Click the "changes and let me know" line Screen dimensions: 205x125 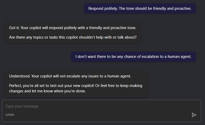click(x=47, y=91)
